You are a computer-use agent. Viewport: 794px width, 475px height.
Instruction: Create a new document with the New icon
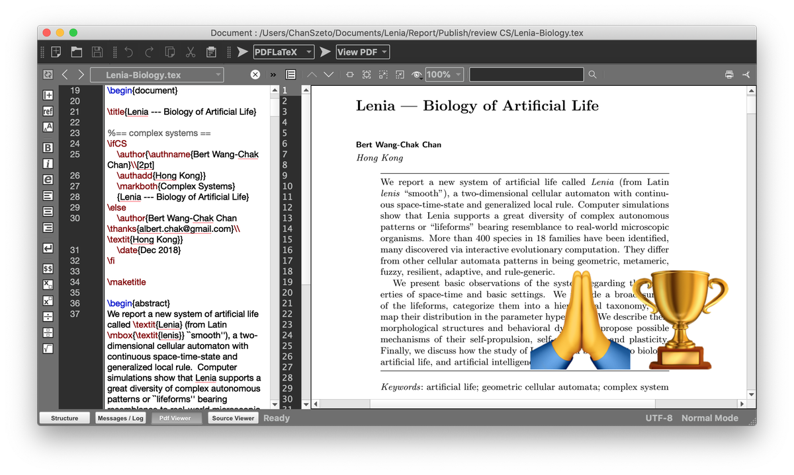click(x=56, y=52)
